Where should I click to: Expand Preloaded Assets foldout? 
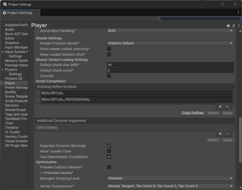click(42, 173)
